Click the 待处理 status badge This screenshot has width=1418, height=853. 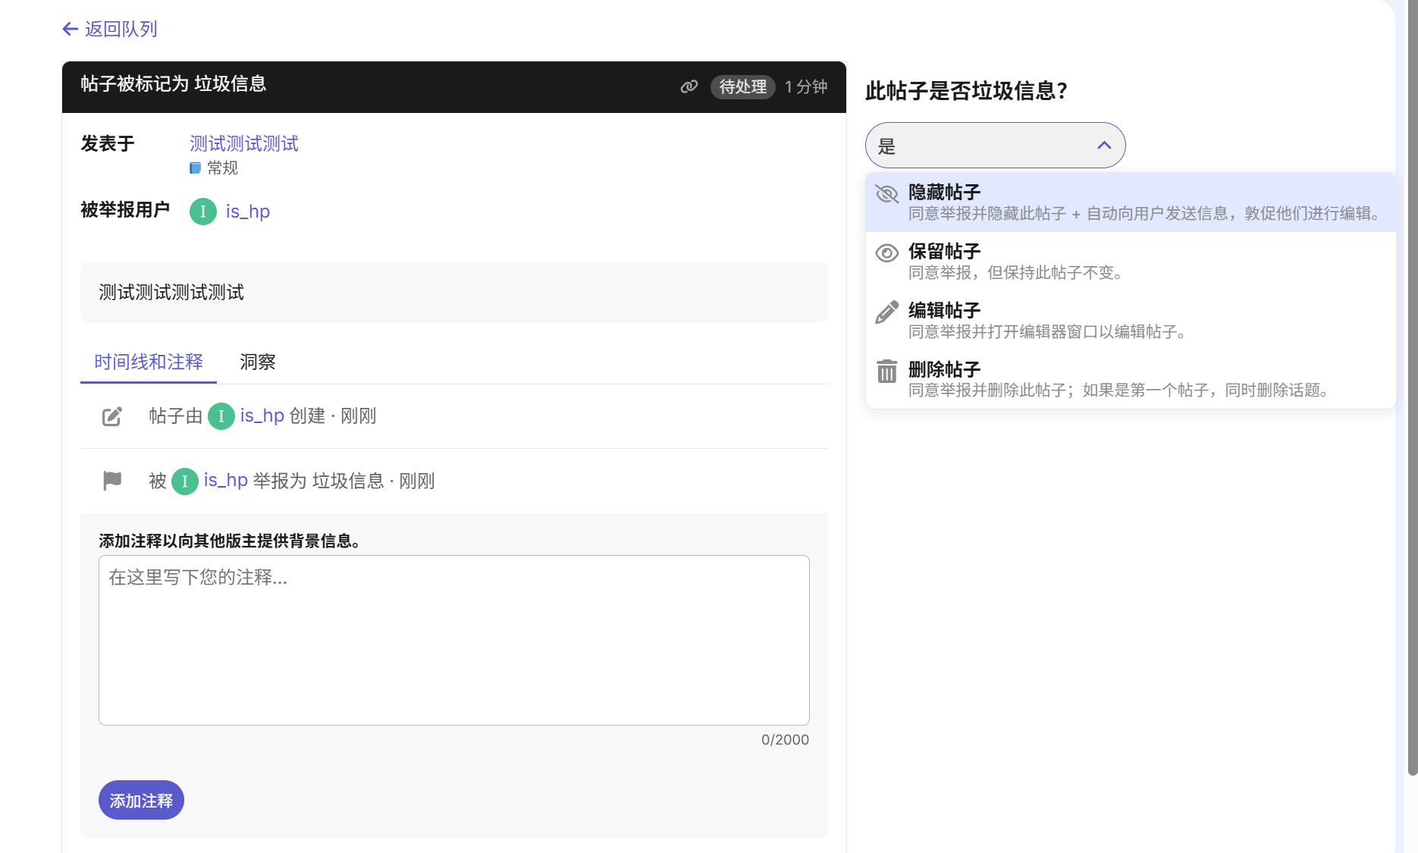coord(742,86)
